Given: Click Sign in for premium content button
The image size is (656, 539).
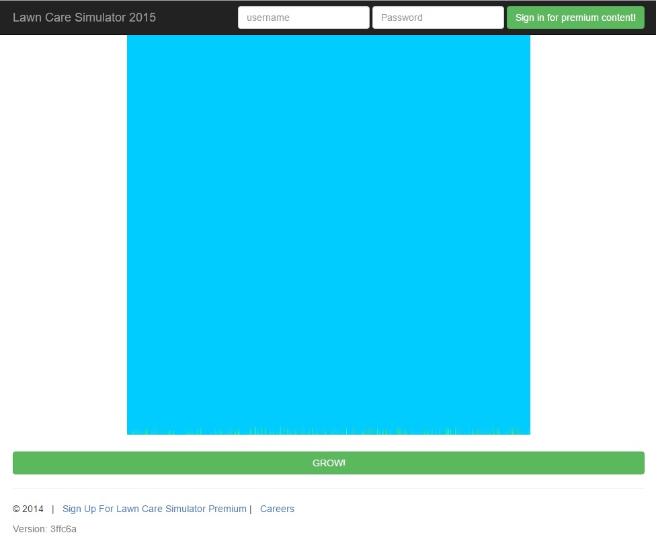Looking at the screenshot, I should click(x=575, y=17).
